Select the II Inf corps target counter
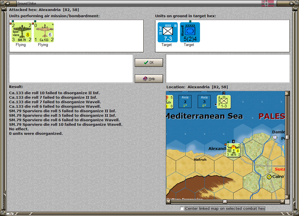Image resolution: width=299 pixels, height=216 pixels. [168, 32]
